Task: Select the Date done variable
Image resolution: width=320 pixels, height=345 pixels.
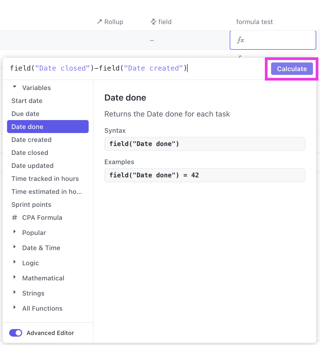Action: [x=27, y=127]
